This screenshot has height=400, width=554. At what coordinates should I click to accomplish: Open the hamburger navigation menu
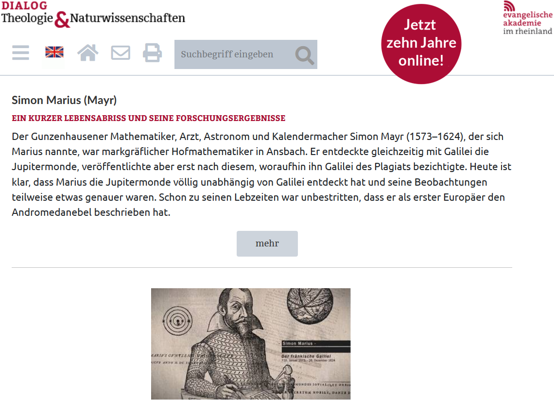(x=20, y=52)
